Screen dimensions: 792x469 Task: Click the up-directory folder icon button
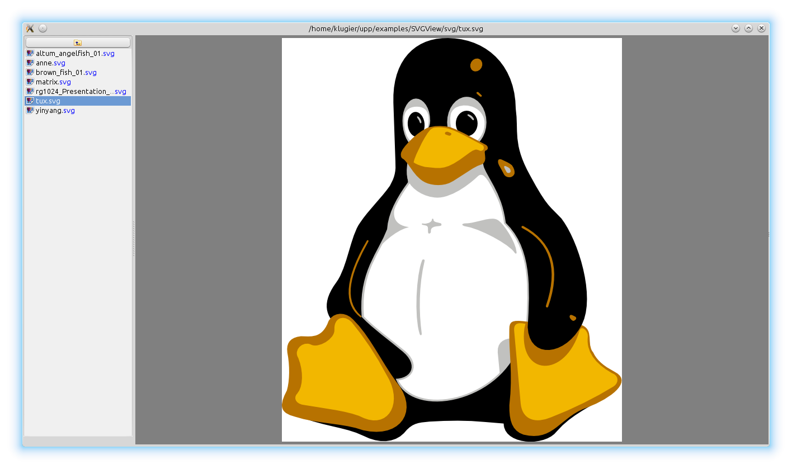[x=78, y=42]
